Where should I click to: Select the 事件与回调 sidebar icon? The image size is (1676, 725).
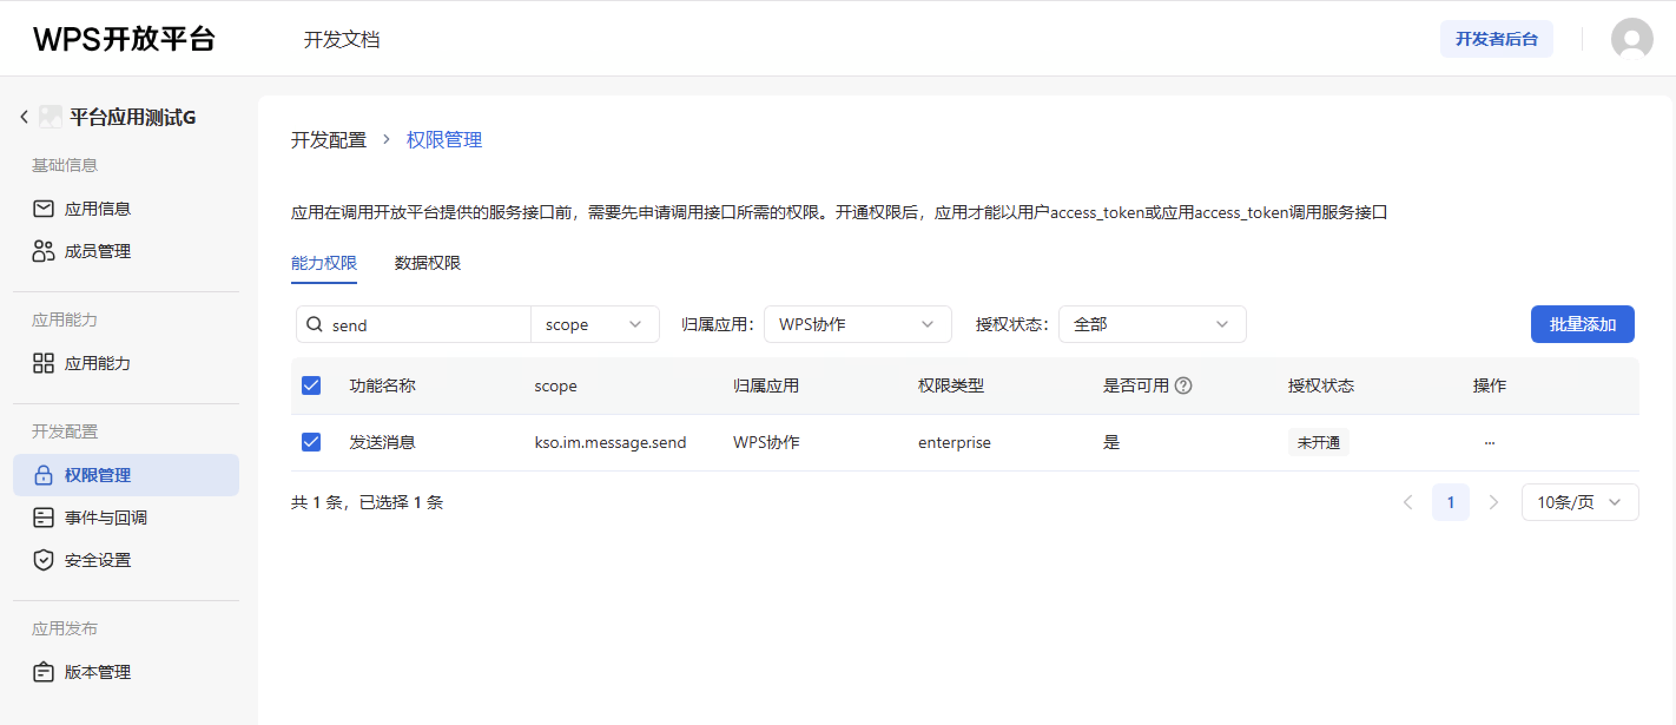tap(43, 518)
